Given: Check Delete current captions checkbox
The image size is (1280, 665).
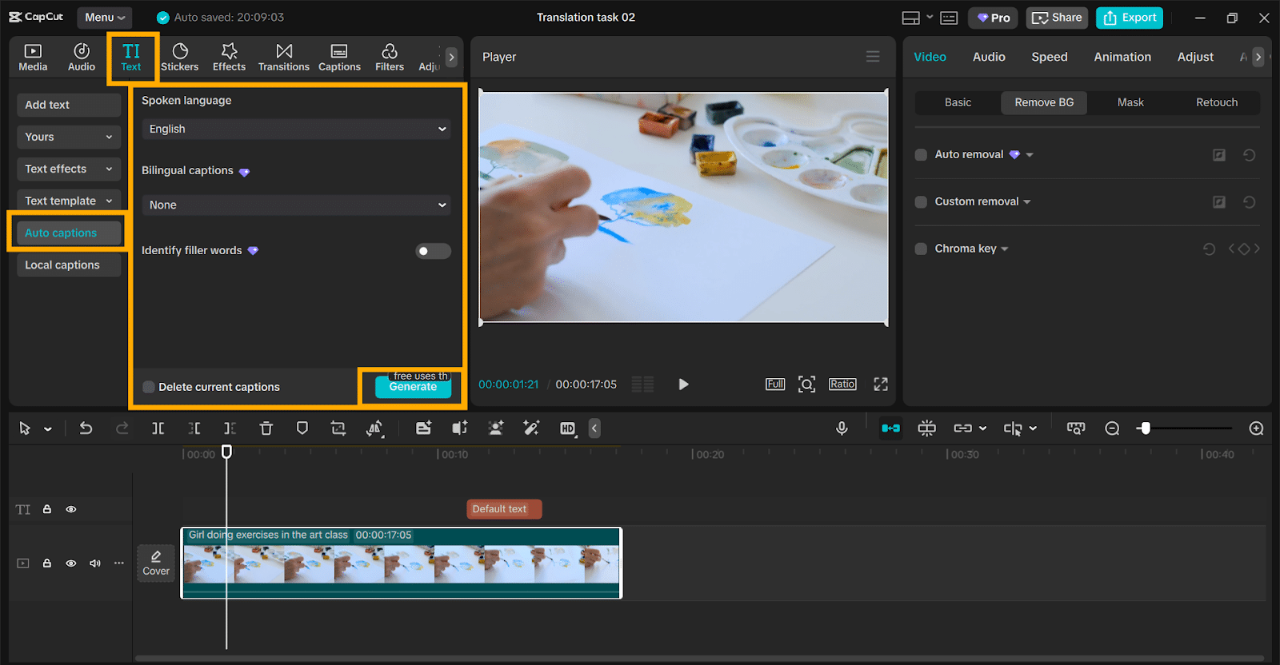Looking at the screenshot, I should (149, 387).
